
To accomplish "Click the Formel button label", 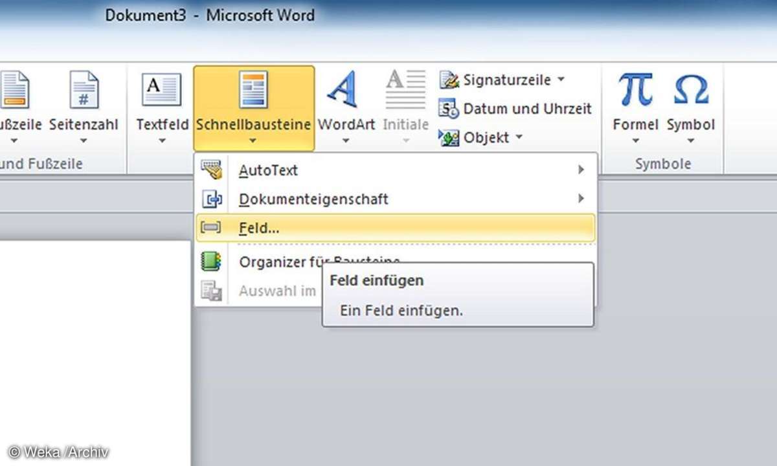I will coord(635,124).
